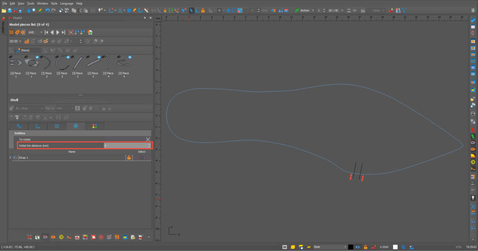Viewport: 478px width, 251px height.
Task: Click the light bulb icon in right sidebar
Action: [x=473, y=198]
